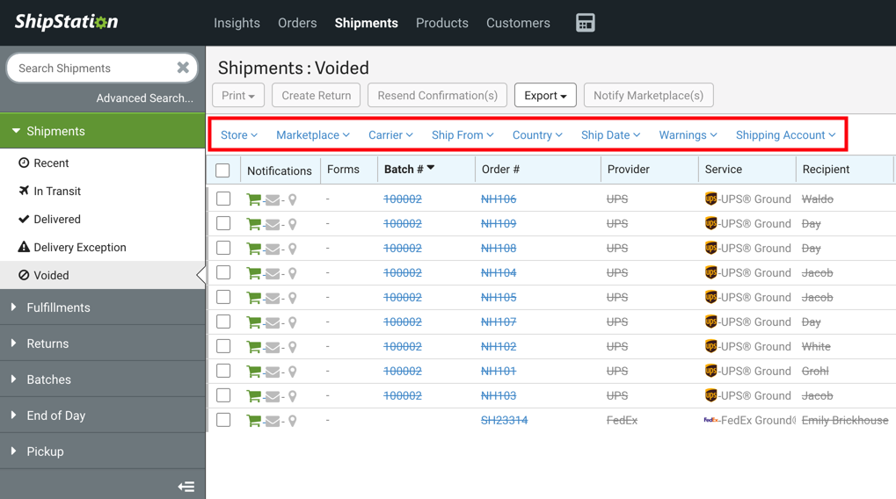Select Delivered in the sidebar
Image resolution: width=896 pixels, height=499 pixels.
tap(103, 220)
